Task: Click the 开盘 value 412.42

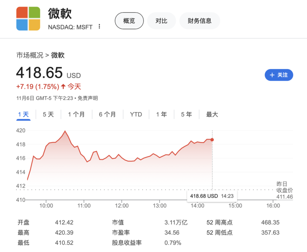Action: pyautogui.click(x=64, y=222)
